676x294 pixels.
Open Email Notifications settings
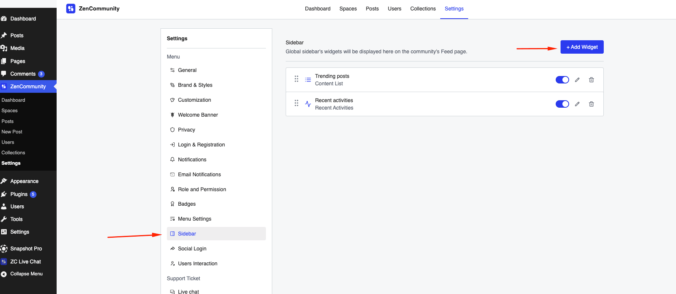click(216, 174)
